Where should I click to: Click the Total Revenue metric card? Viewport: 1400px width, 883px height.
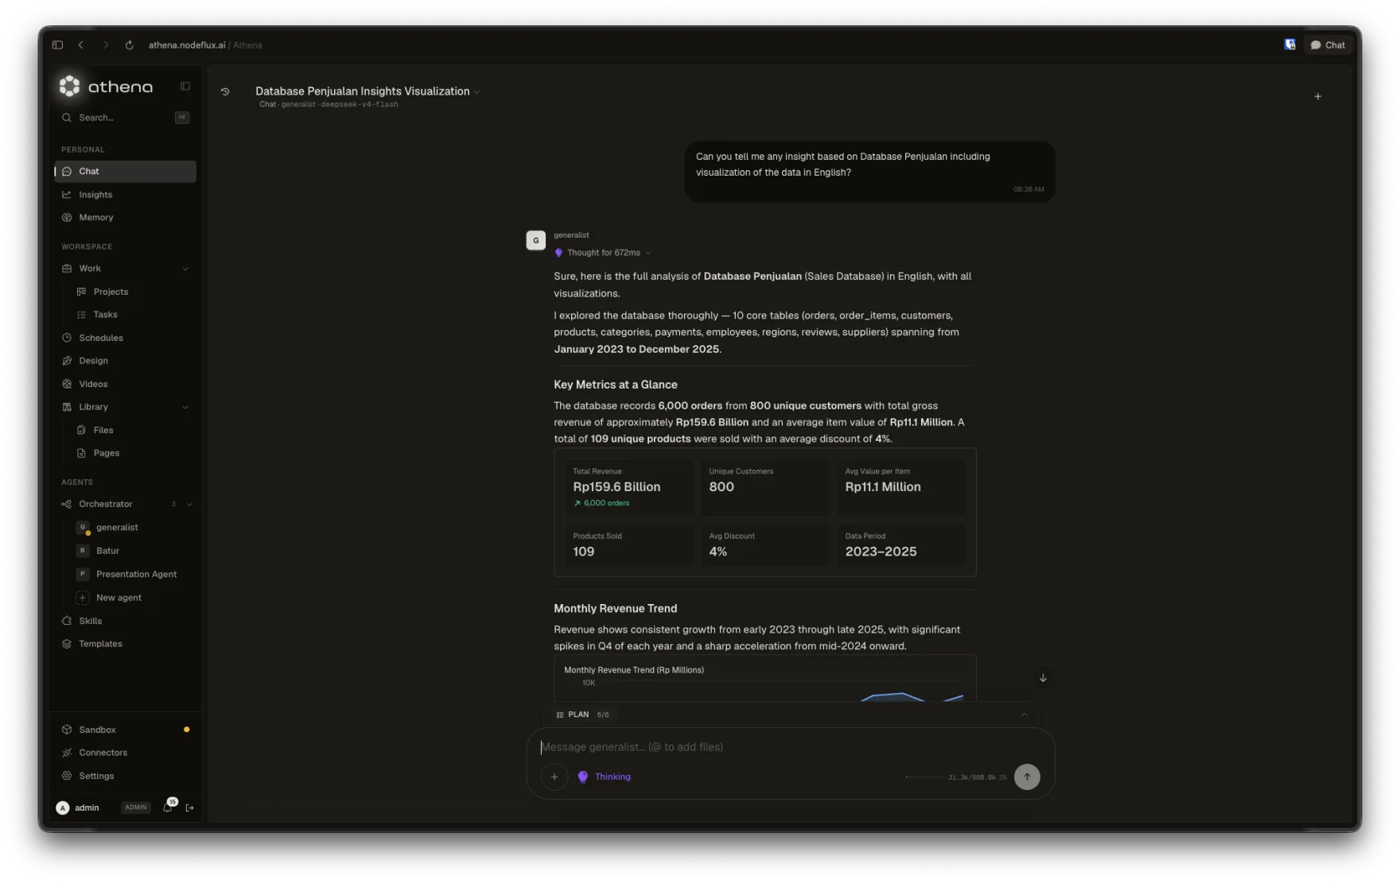628,487
